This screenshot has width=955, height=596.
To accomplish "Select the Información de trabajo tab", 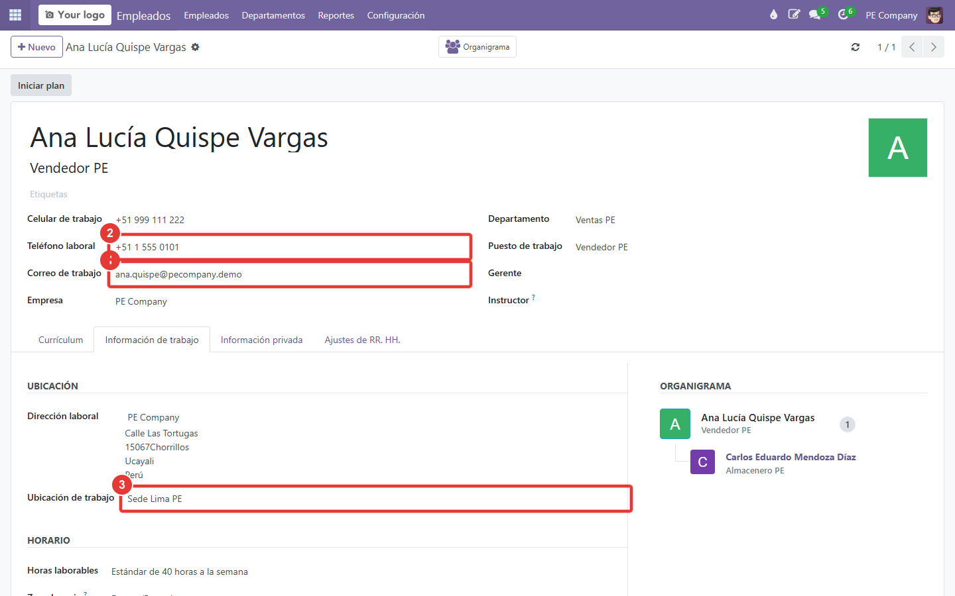I will point(152,340).
